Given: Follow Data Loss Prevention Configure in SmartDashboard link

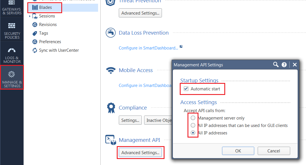Looking at the screenshot, I should [148, 48].
